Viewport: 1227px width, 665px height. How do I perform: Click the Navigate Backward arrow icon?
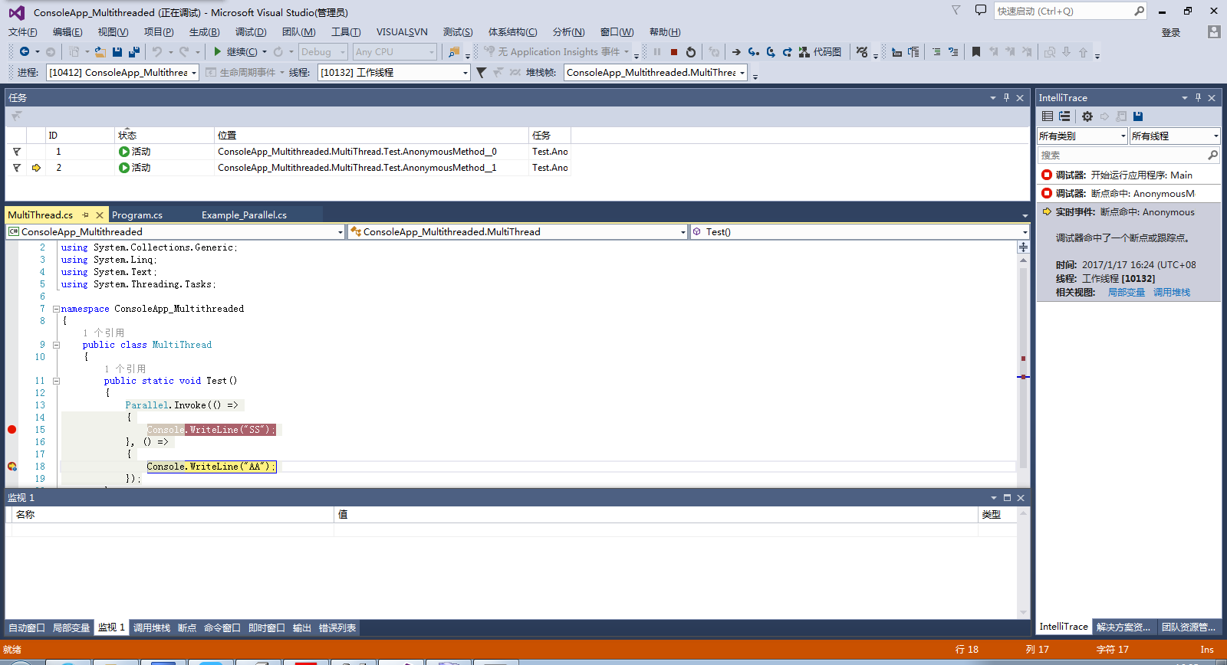[x=25, y=51]
